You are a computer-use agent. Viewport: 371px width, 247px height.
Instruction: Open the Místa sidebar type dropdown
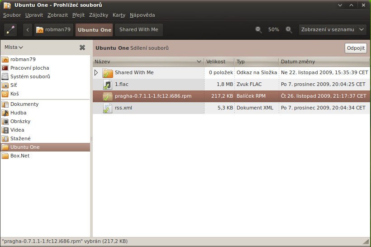point(14,47)
